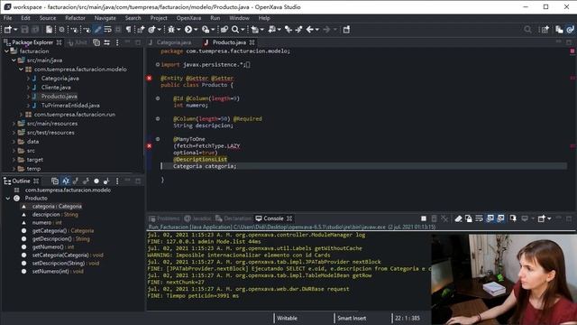The width and height of the screenshot is (577, 325).
Task: Click the error marker beside fetch=FetchType.LAZY line
Action: click(x=149, y=146)
